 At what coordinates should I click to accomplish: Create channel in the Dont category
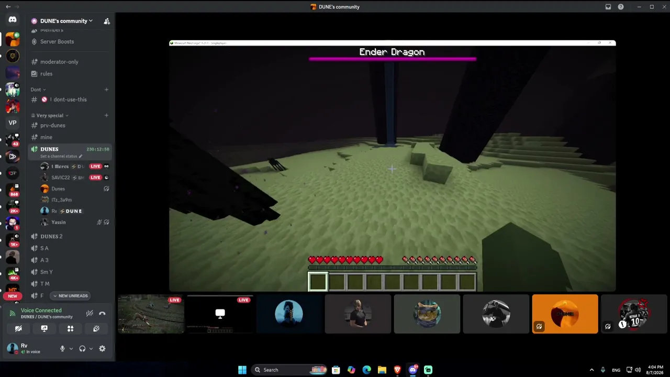pyautogui.click(x=106, y=90)
